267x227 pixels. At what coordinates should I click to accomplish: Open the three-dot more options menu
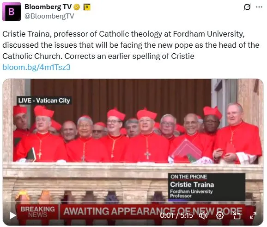pos(259,7)
